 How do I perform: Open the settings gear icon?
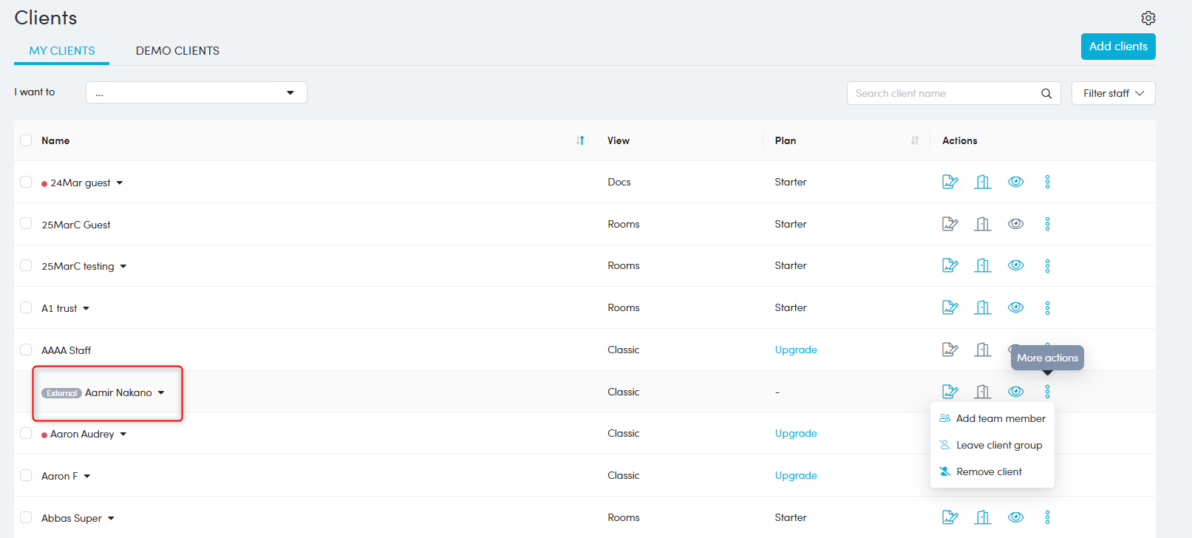pyautogui.click(x=1148, y=18)
